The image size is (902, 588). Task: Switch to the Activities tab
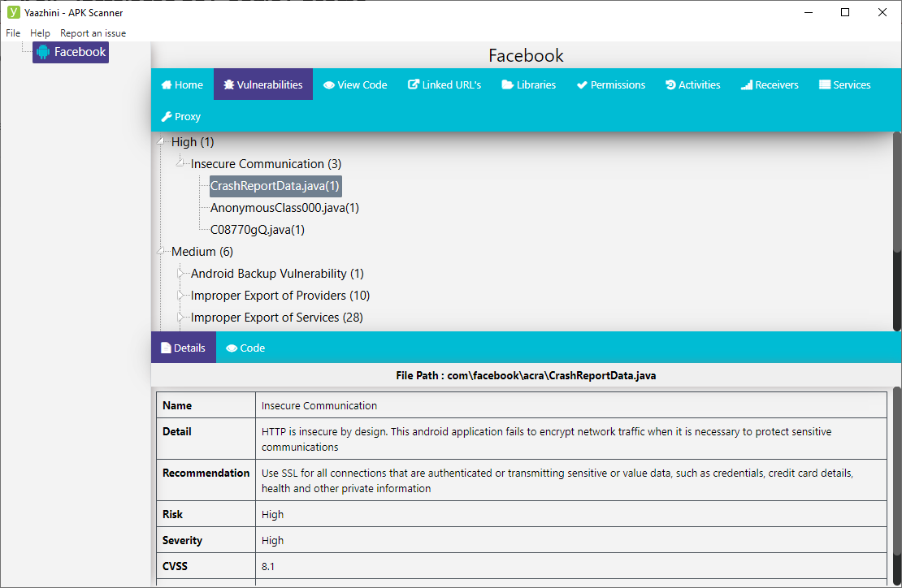(692, 84)
